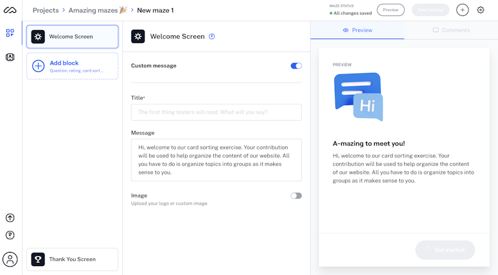Open the blocks dashboard sidebar icon
This screenshot has width=498, height=275.
click(10, 33)
